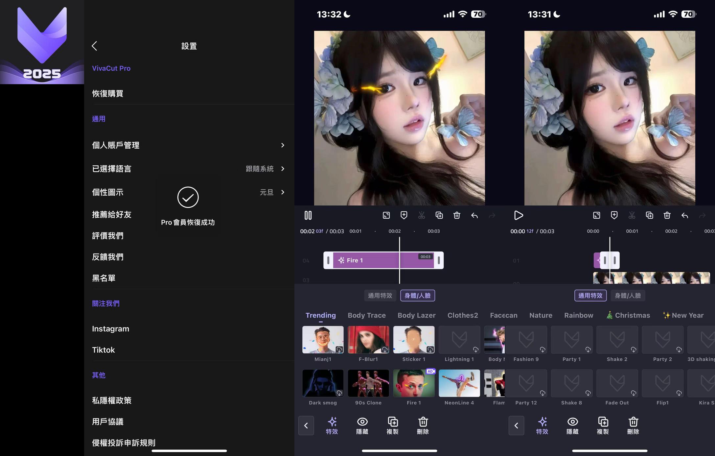The image size is (715, 456).
Task: Tap 刪除 delete button in middle editor
Action: point(423,426)
